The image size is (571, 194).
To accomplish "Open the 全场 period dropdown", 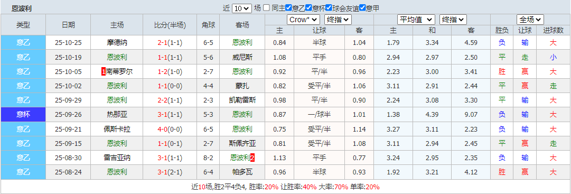I will point(530,20).
